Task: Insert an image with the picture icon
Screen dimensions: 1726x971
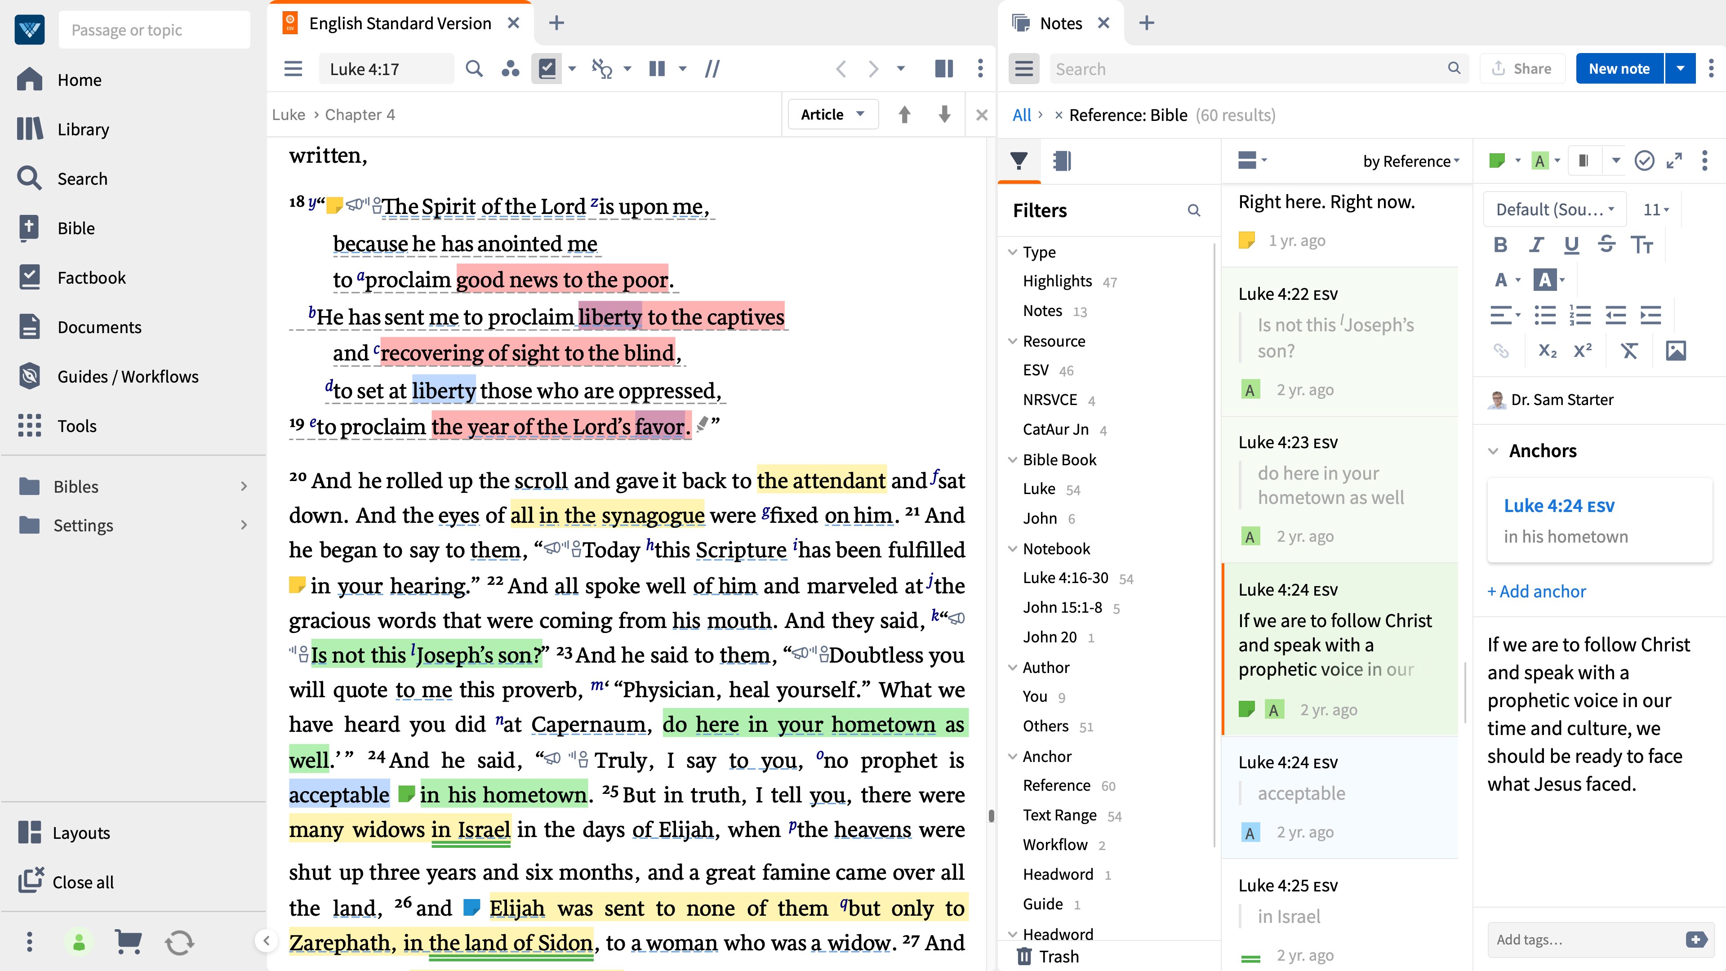Action: click(1675, 351)
